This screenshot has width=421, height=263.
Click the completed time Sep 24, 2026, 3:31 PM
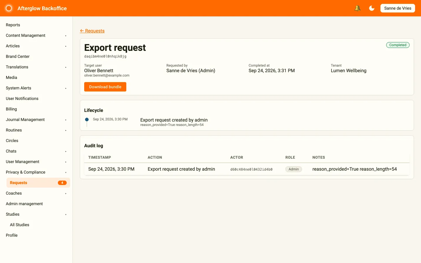pyautogui.click(x=272, y=70)
